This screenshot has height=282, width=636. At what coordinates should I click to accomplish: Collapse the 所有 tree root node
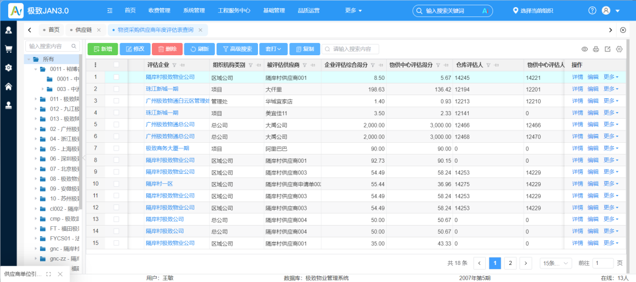28,59
